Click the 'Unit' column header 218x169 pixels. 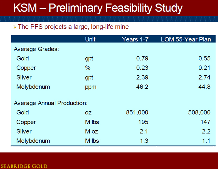click(90, 39)
